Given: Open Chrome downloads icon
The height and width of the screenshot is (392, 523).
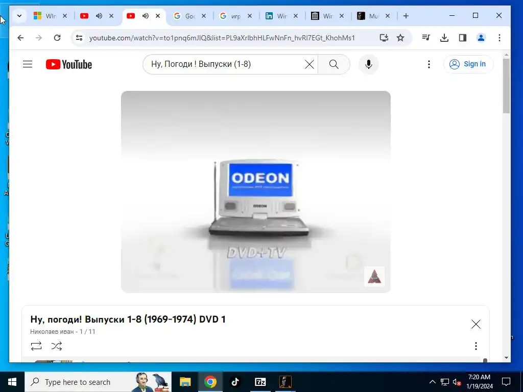Looking at the screenshot, I should coord(444,38).
